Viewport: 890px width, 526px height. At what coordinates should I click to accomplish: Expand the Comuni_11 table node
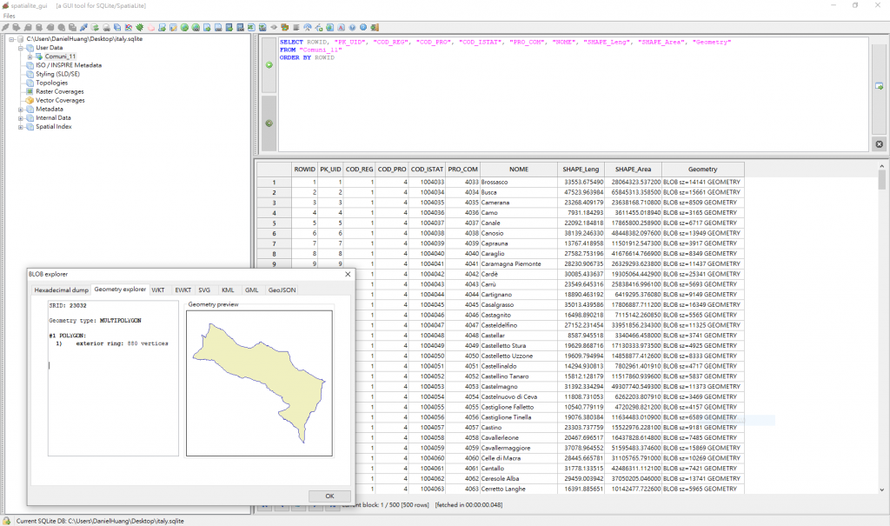tap(30, 57)
